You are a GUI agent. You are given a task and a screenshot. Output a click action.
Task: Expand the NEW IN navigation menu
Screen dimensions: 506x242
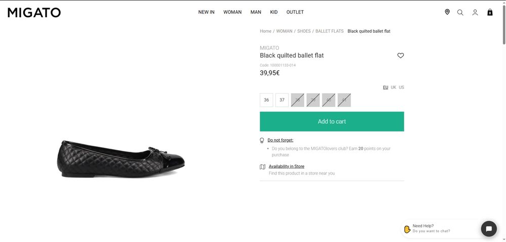click(x=206, y=12)
